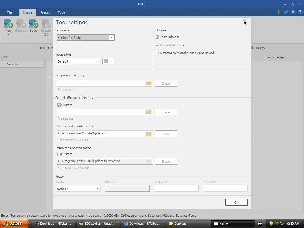Click Erase for Temporary directory
Screen dimensions: 304x228
[166, 83]
